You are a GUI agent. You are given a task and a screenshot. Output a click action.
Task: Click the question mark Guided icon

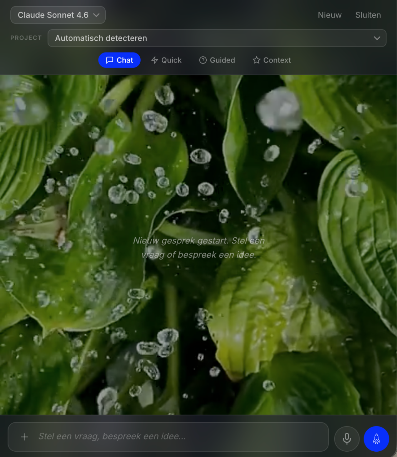203,60
